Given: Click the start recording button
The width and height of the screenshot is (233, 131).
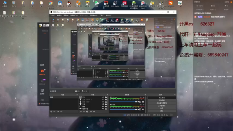Looking at the screenshot, I should (162, 100).
